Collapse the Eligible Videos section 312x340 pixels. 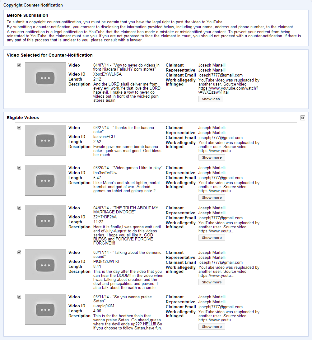tap(302, 118)
